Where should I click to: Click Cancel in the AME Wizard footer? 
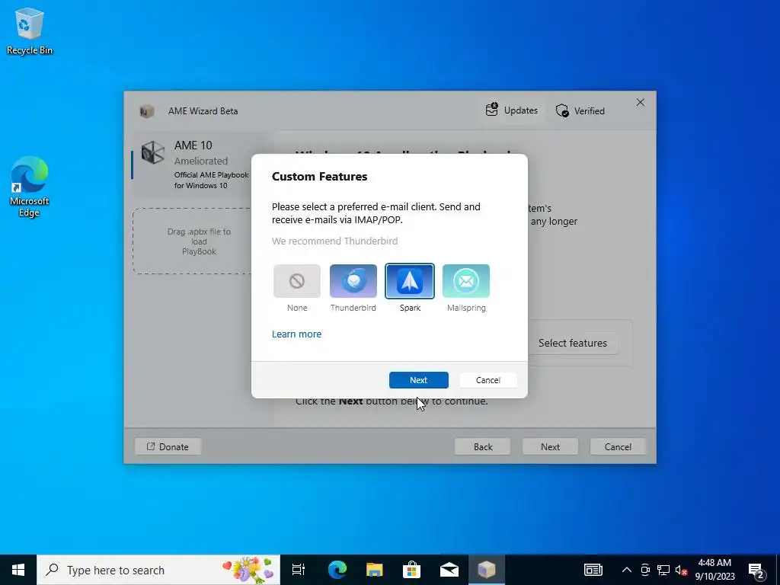pyautogui.click(x=618, y=446)
